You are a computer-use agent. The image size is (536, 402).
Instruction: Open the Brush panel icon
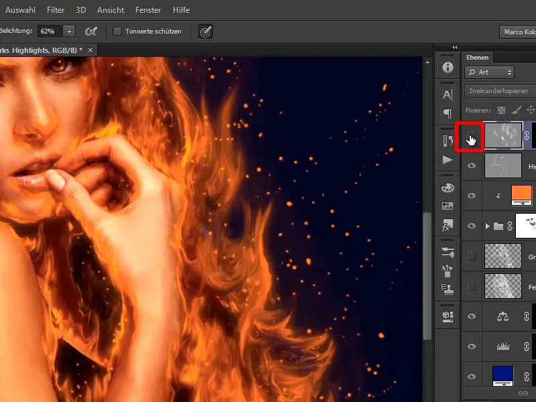point(448,271)
